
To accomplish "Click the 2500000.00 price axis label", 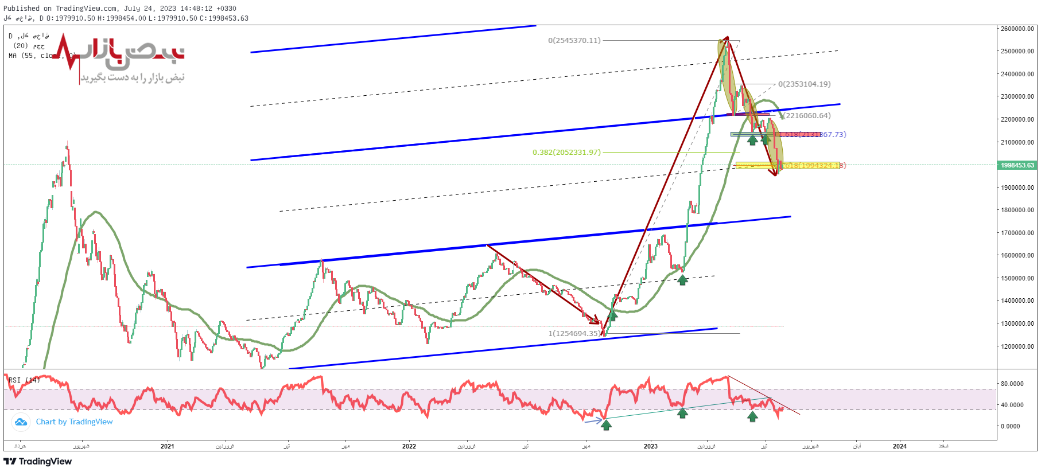I will tap(1017, 51).
